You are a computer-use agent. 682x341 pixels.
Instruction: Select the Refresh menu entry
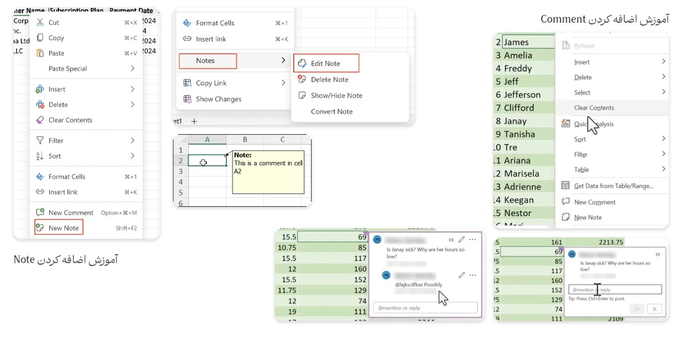point(584,46)
